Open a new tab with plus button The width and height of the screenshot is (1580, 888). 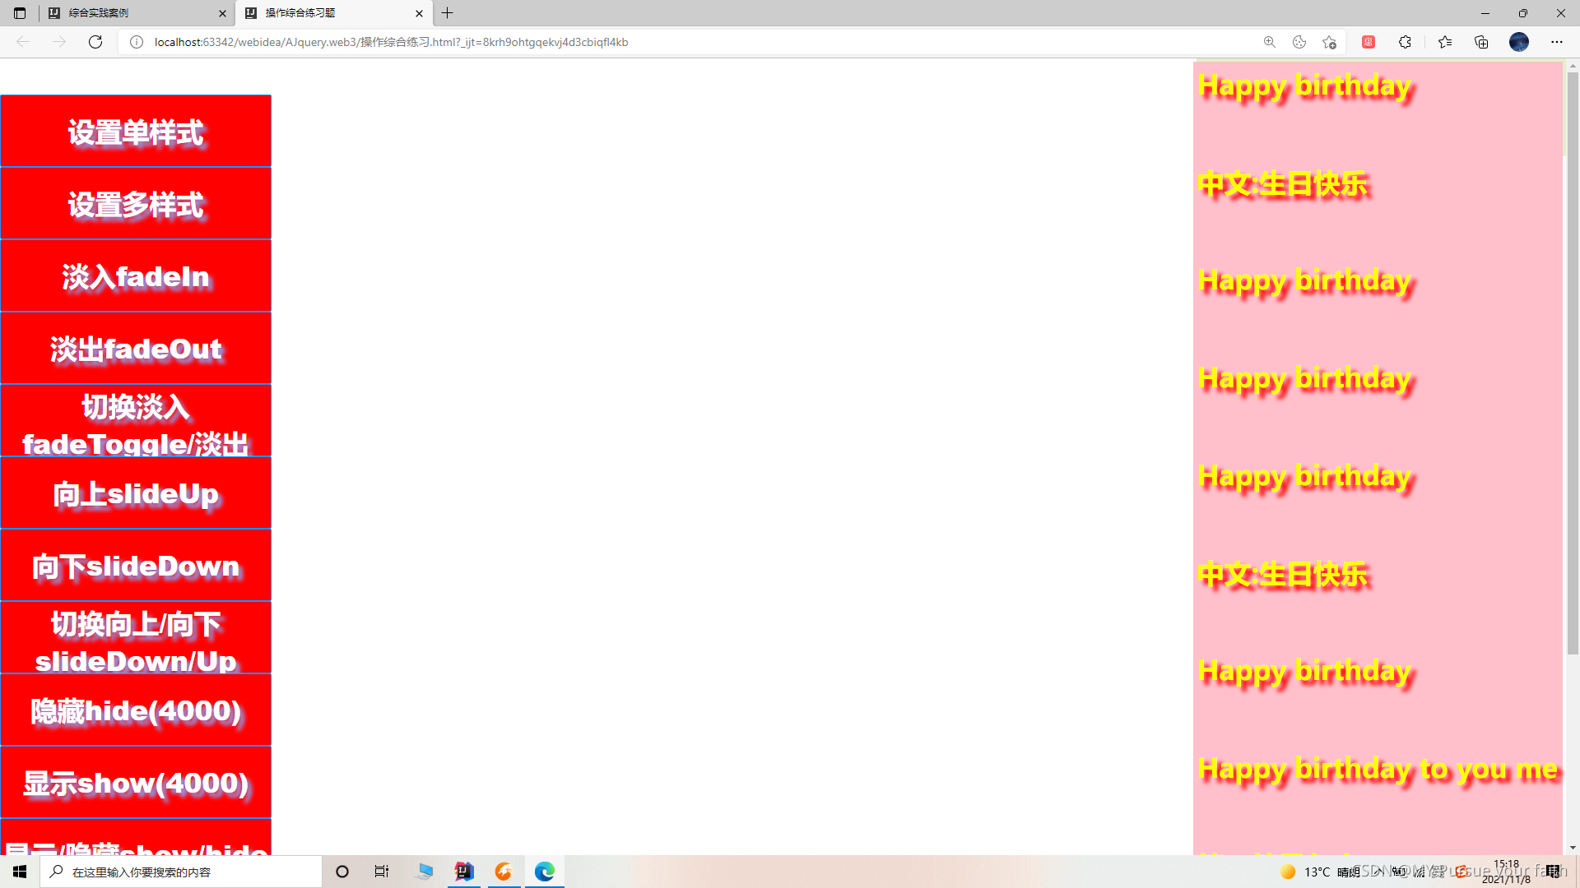448,13
